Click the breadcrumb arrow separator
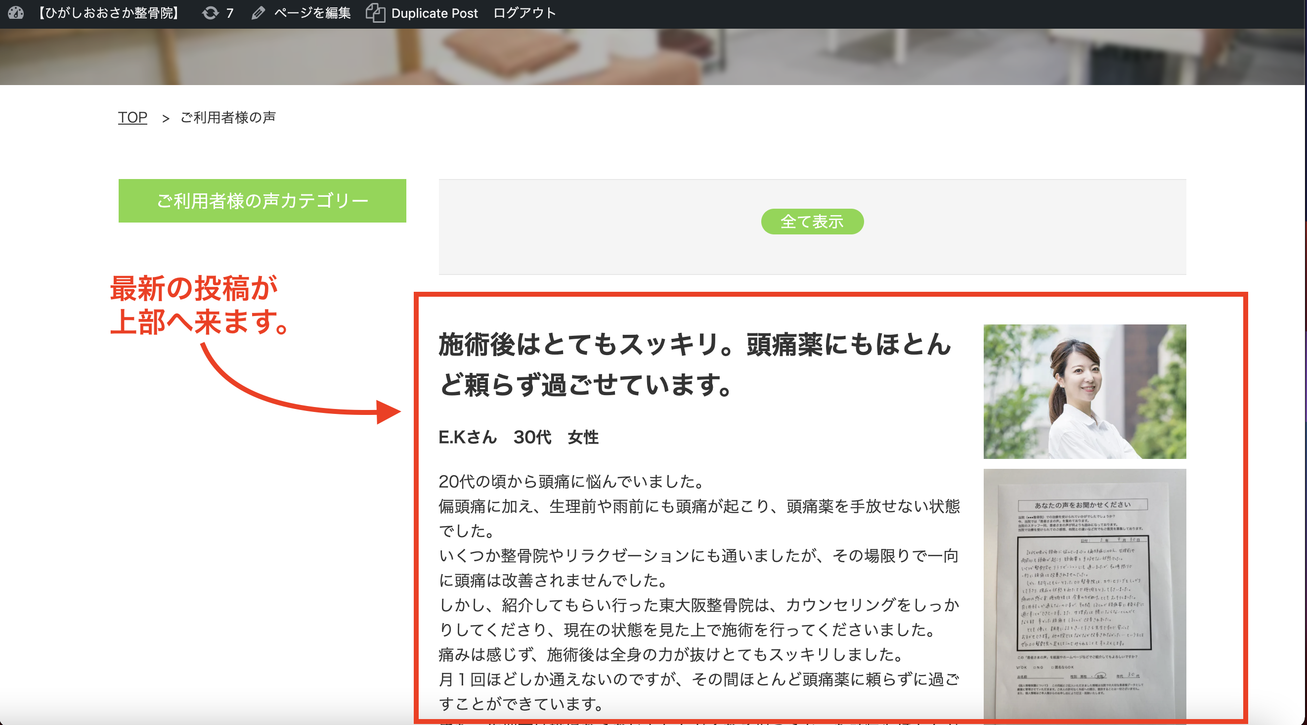 coord(166,118)
